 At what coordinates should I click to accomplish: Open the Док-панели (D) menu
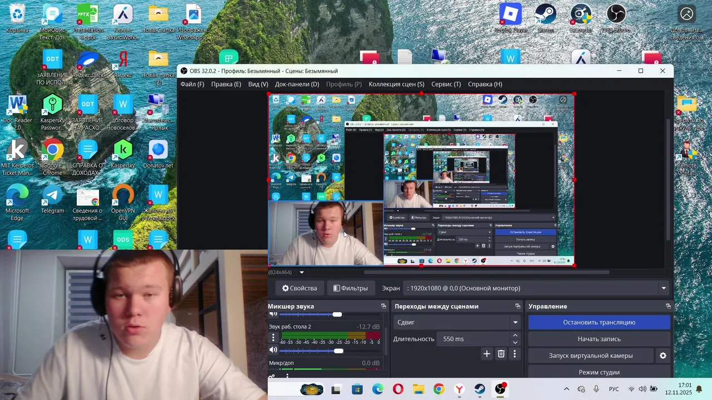click(297, 84)
